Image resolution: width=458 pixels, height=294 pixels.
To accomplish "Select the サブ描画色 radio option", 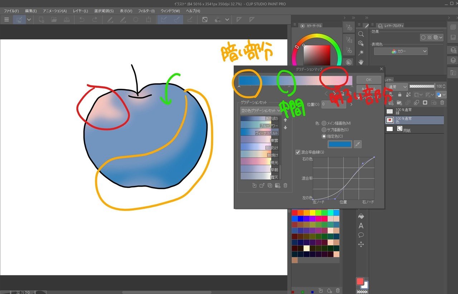I will (324, 129).
